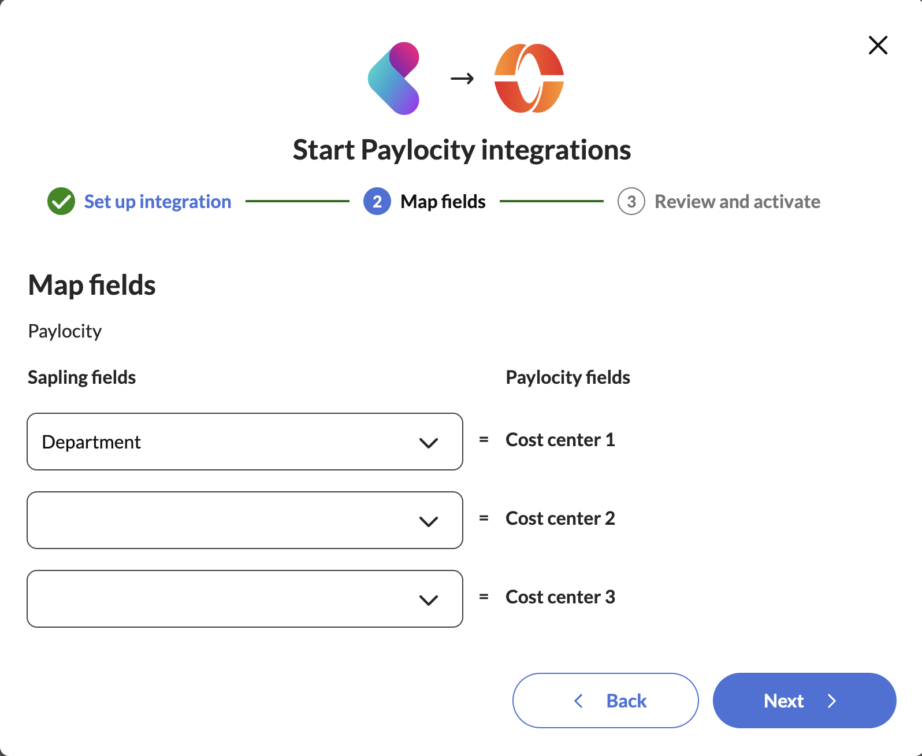Click the chevron beside Cost center 2
The height and width of the screenshot is (756, 922).
[x=429, y=521]
